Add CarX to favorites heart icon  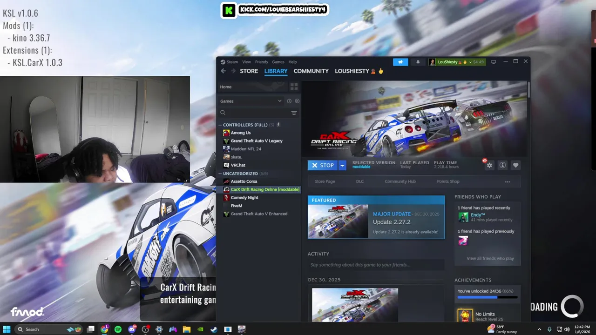pos(515,165)
